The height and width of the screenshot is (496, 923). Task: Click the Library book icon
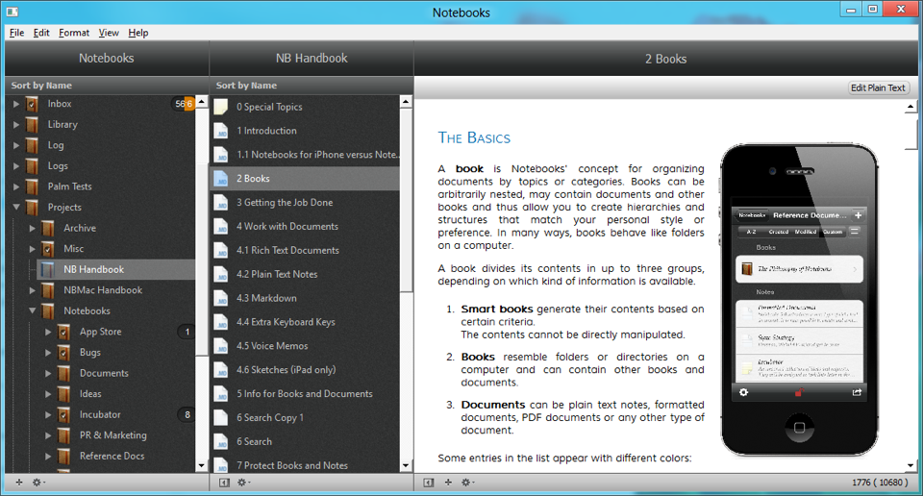tap(32, 125)
